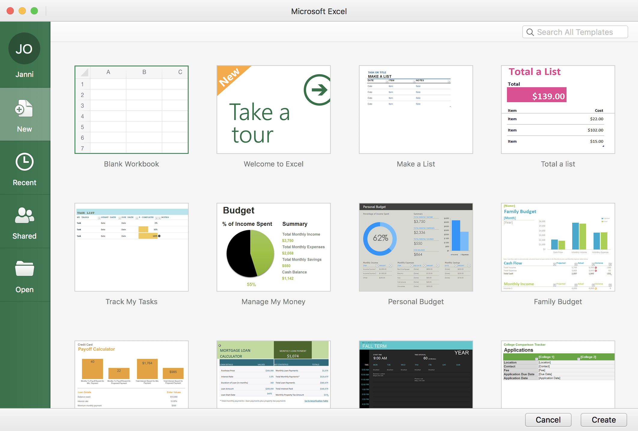Click the Search All Templates field
Image resolution: width=638 pixels, height=431 pixels.
click(x=575, y=32)
